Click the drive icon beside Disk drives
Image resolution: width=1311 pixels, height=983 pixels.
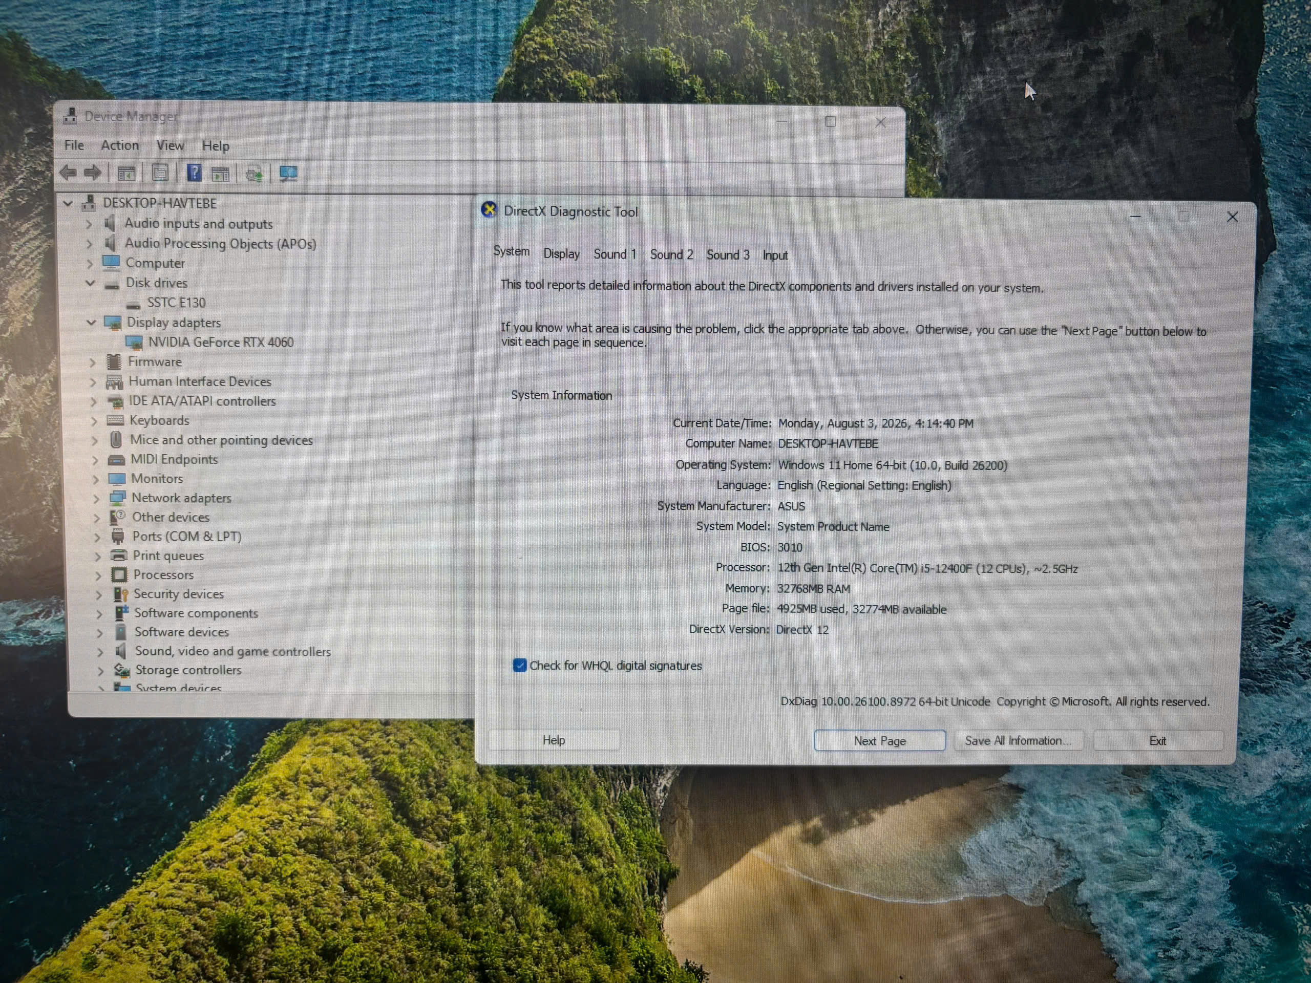(x=112, y=285)
